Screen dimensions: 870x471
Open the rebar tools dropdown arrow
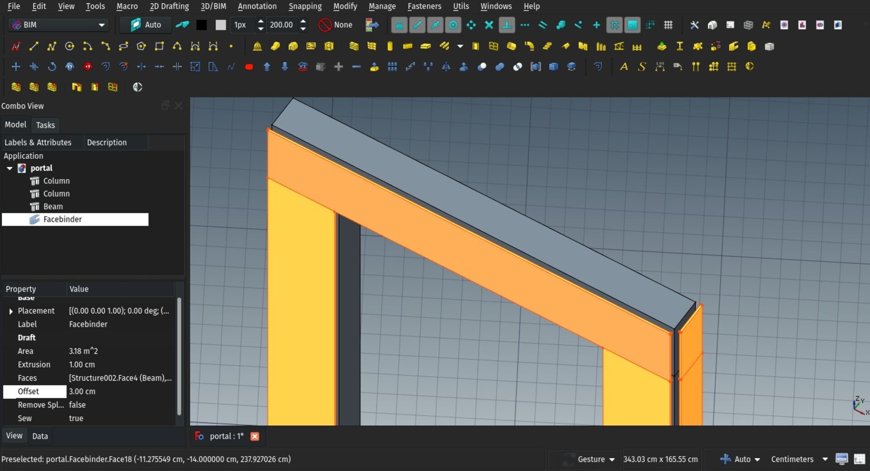(x=460, y=47)
